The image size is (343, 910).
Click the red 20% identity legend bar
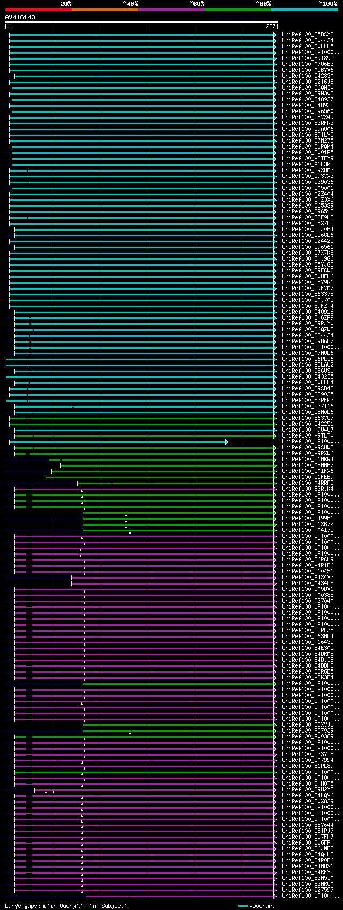(x=39, y=10)
